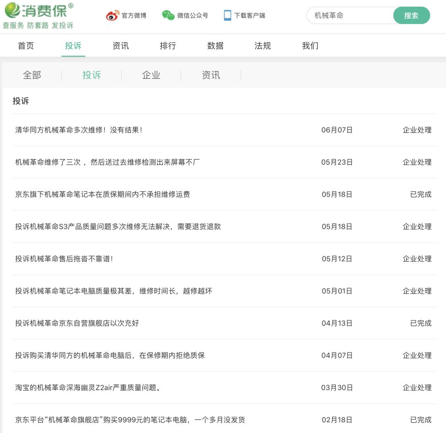The width and height of the screenshot is (446, 433).
Task: Click 已完成 status on the 京东旗下机械革命 row
Action: pos(421,194)
